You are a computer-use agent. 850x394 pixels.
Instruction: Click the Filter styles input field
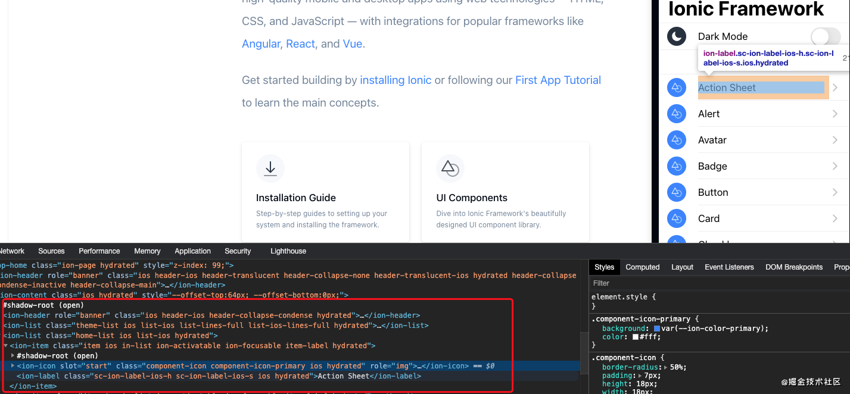715,283
